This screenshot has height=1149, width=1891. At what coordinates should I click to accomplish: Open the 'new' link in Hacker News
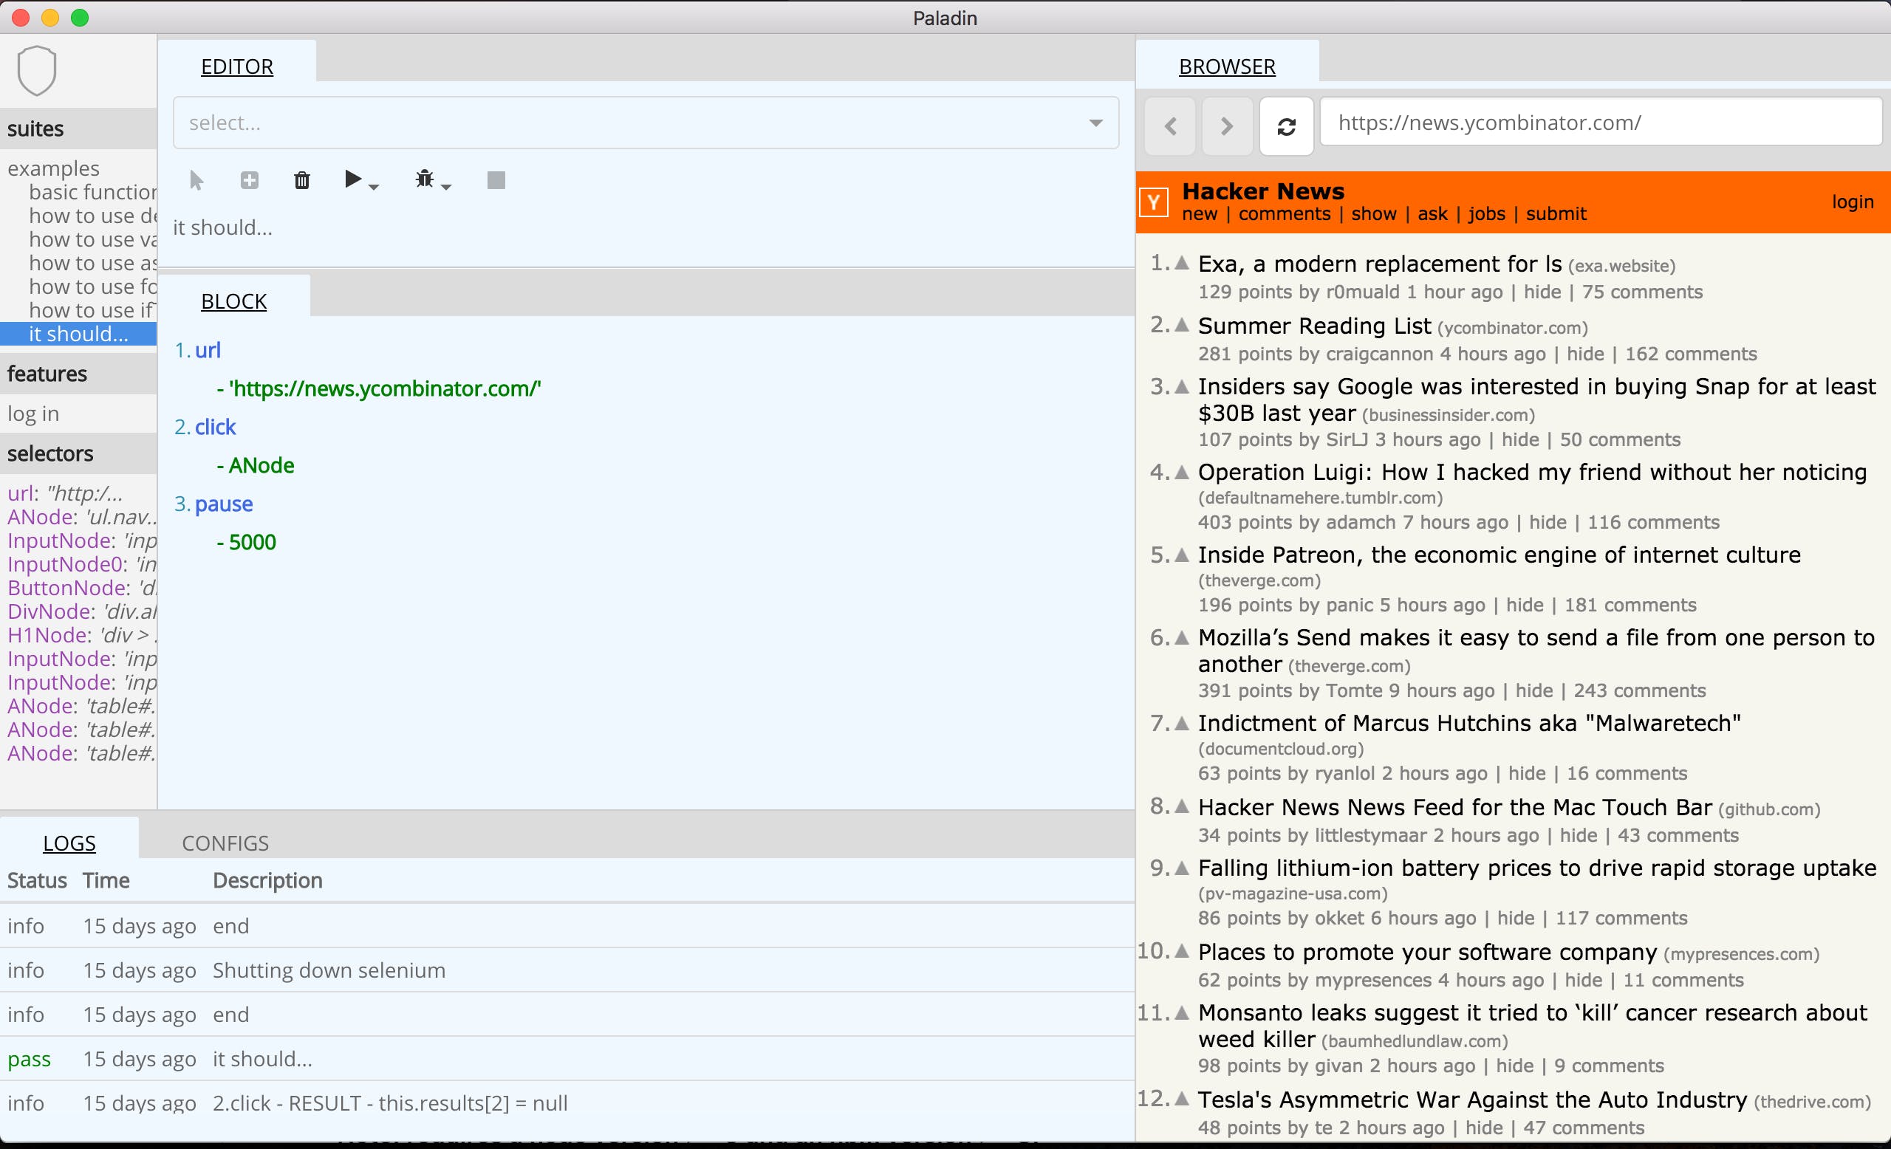[1200, 214]
